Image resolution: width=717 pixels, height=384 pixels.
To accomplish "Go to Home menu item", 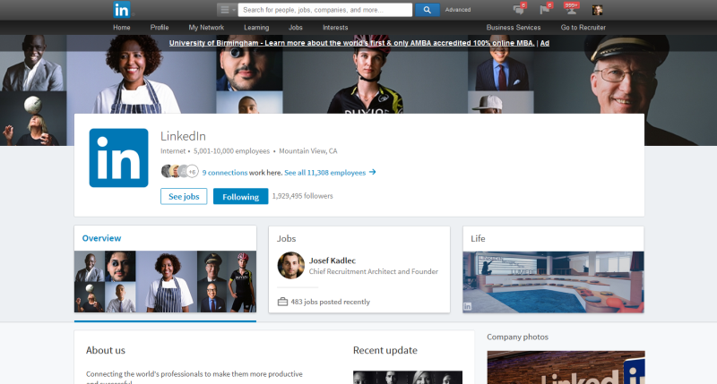I will click(122, 28).
